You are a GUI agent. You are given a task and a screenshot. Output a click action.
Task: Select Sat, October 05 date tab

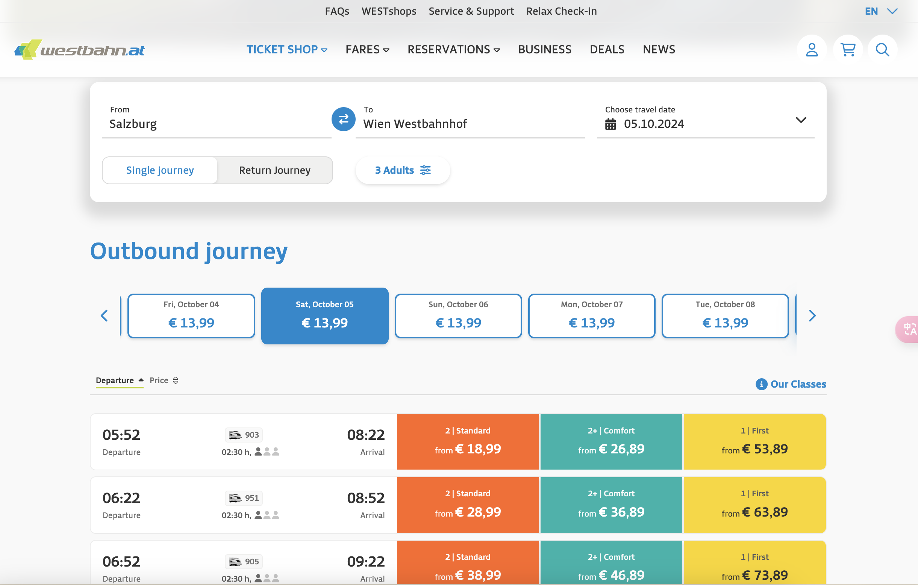pos(325,316)
